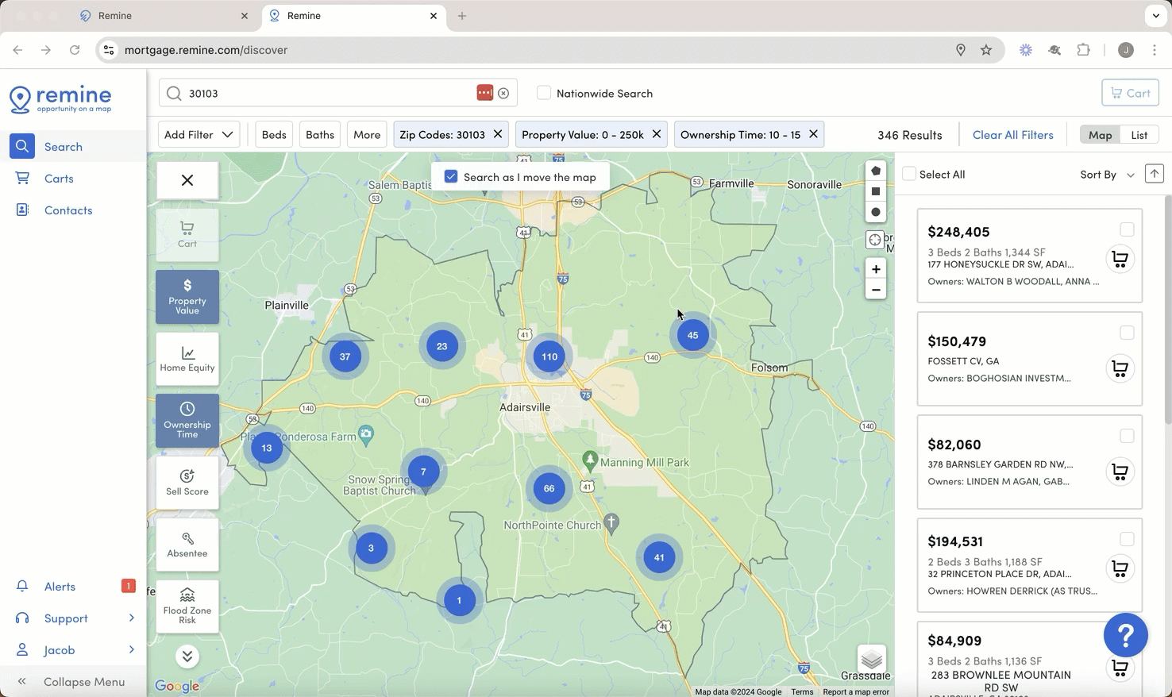Open a new browser tab

coord(462,16)
